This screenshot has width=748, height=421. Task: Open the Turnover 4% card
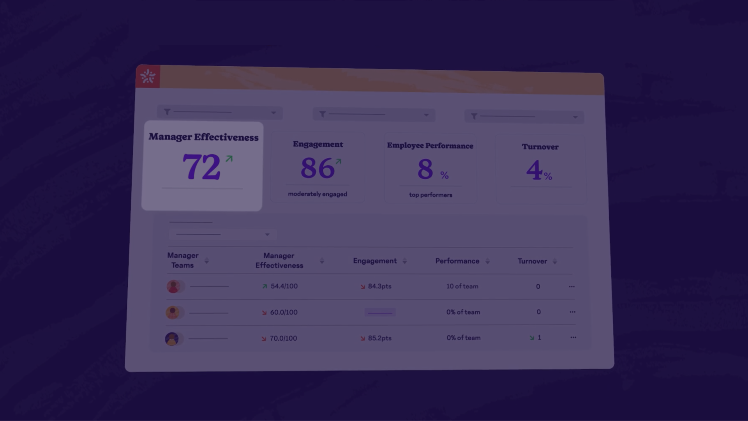click(540, 169)
